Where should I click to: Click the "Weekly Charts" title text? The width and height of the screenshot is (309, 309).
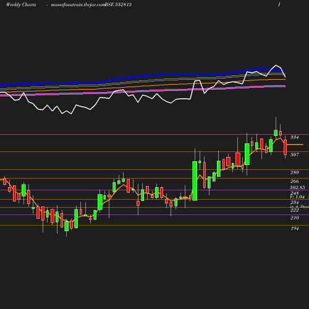point(21,5)
